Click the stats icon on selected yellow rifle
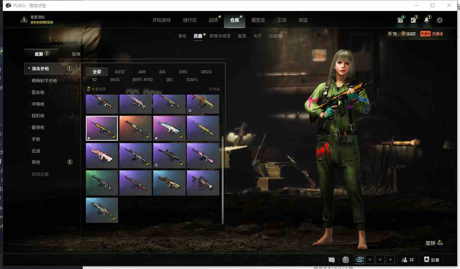 (x=89, y=138)
